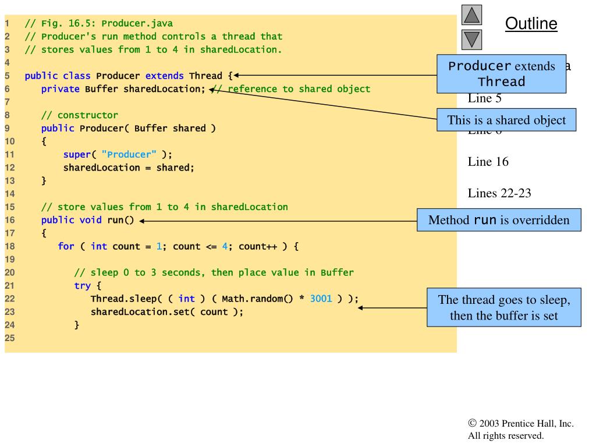Image resolution: width=596 pixels, height=447 pixels.
Task: Click the 'Method run is overridden' callout
Action: (x=499, y=219)
